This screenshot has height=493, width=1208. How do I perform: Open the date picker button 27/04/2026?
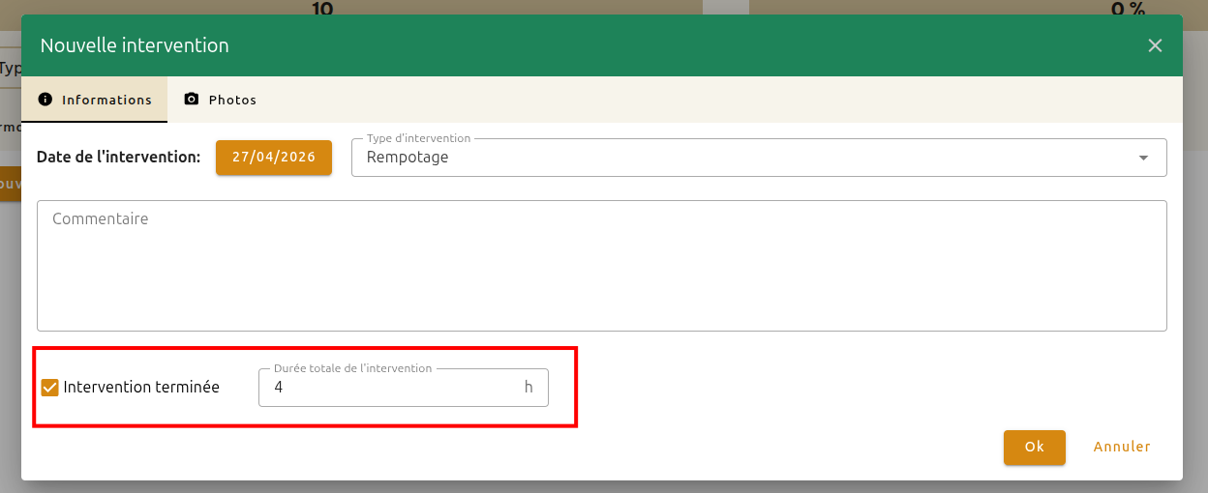pyautogui.click(x=274, y=158)
